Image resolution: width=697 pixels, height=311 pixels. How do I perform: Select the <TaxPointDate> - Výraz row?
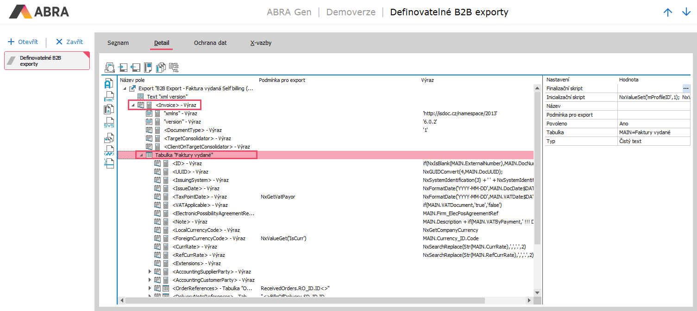[x=326, y=197]
